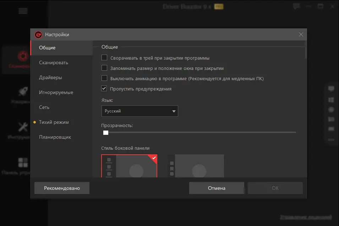Screen dimensions: 339x226
Task: Click the rocket Boost icon in sidebar
Action: click(23, 92)
